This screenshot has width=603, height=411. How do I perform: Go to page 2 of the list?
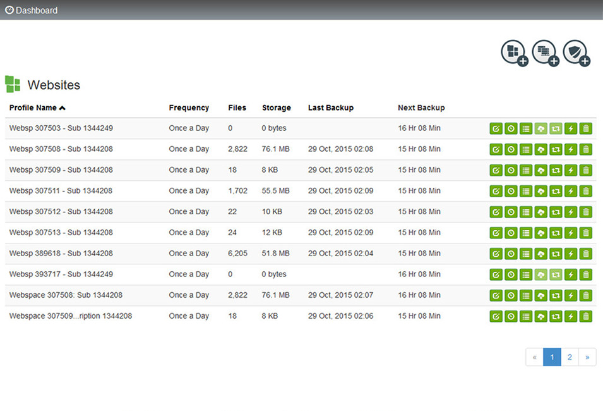click(570, 357)
